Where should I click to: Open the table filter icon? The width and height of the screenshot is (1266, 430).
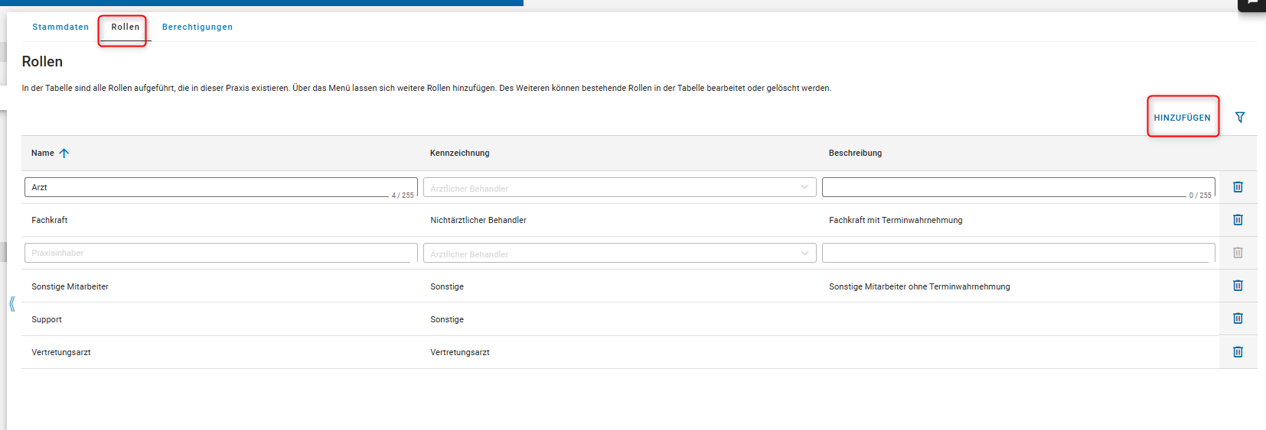pos(1240,118)
